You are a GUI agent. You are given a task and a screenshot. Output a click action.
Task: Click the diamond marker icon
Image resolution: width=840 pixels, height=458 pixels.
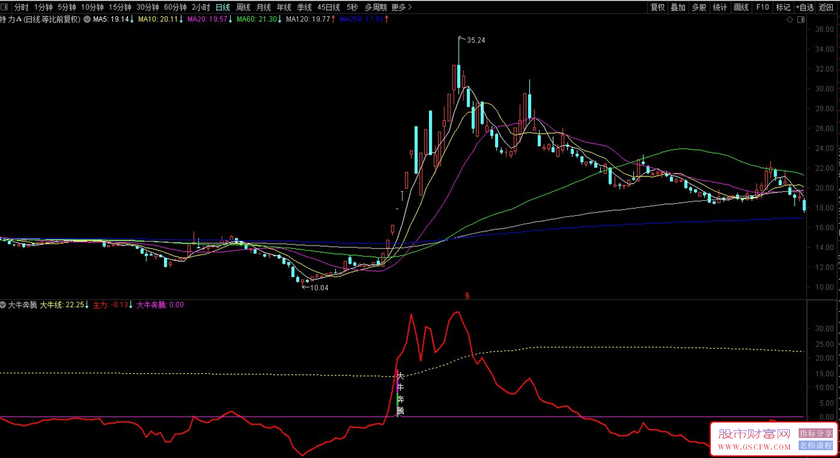pos(790,20)
